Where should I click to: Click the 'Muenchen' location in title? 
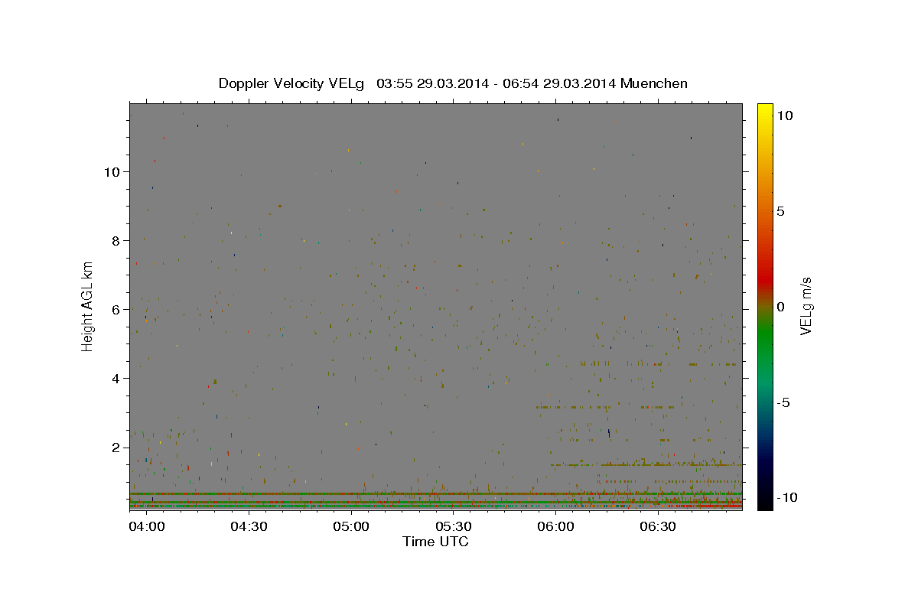[x=654, y=83]
